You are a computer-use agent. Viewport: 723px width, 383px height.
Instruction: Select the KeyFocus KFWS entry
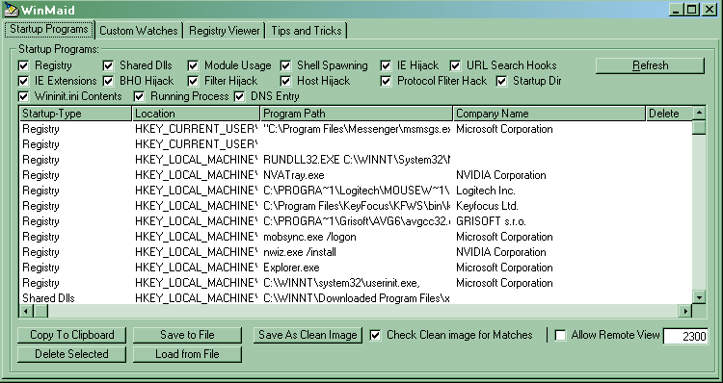[356, 206]
